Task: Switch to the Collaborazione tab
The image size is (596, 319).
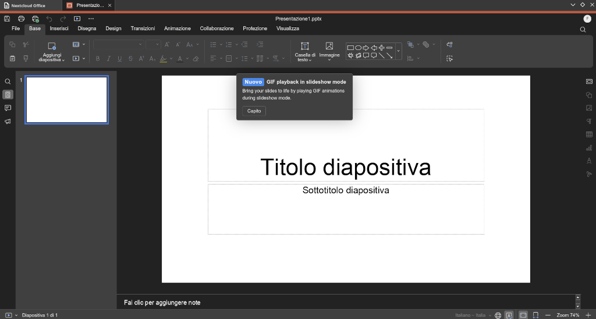Action: coord(217,29)
